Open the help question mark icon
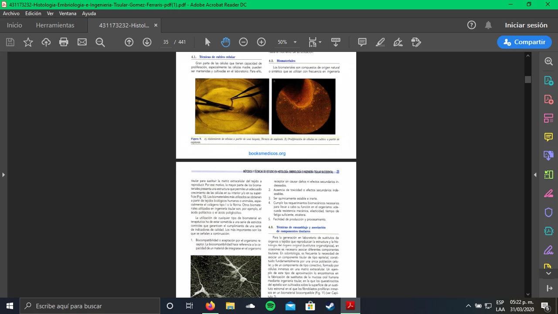The width and height of the screenshot is (558, 314). pyautogui.click(x=472, y=25)
